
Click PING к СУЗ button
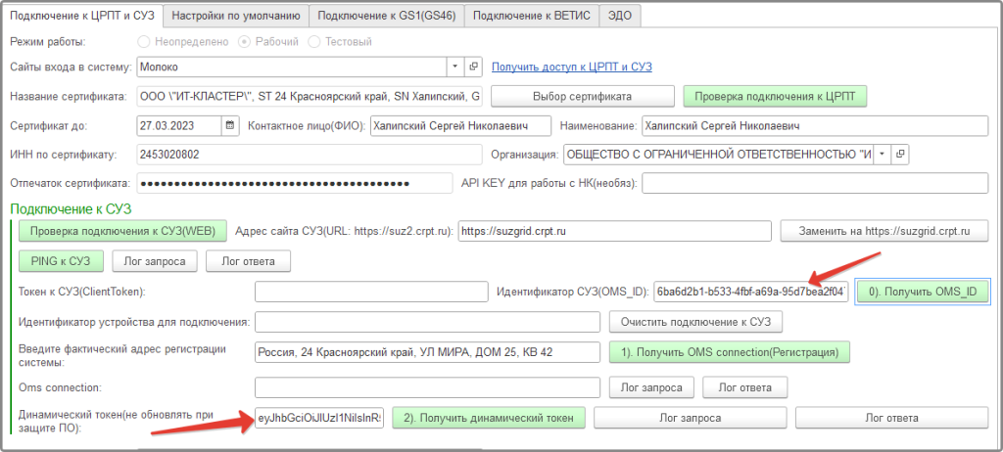point(62,261)
